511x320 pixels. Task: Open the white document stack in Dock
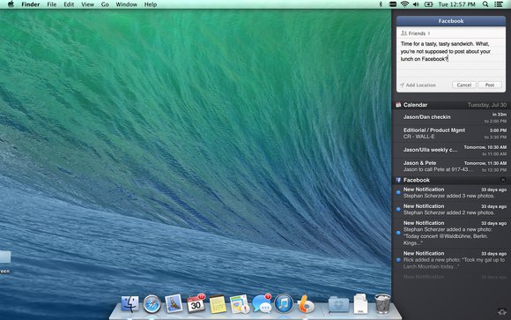tap(360, 303)
